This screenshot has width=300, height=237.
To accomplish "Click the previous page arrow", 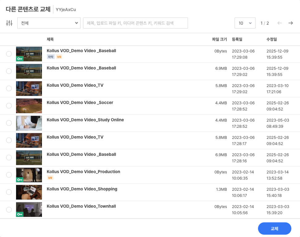I will click(280, 23).
